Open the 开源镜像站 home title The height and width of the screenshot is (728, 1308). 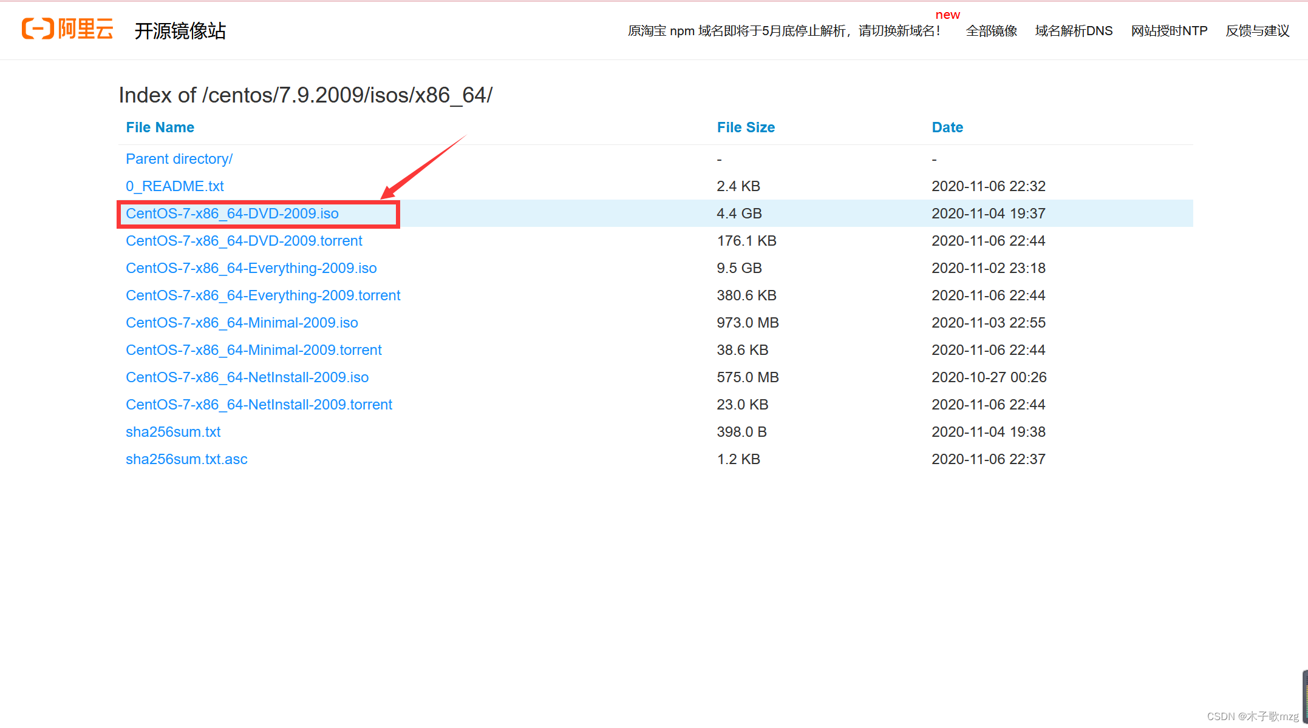click(180, 30)
